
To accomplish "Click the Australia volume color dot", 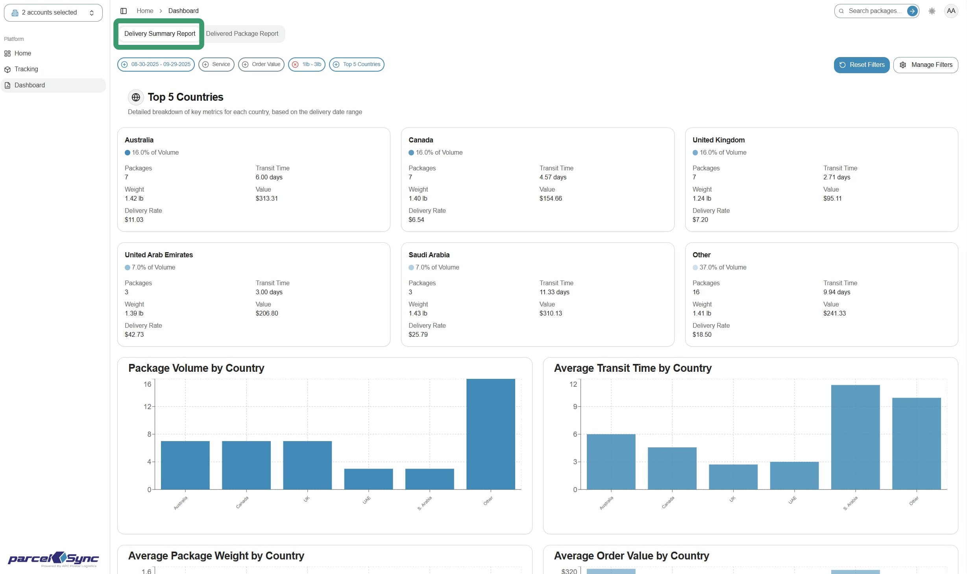I will coord(128,153).
